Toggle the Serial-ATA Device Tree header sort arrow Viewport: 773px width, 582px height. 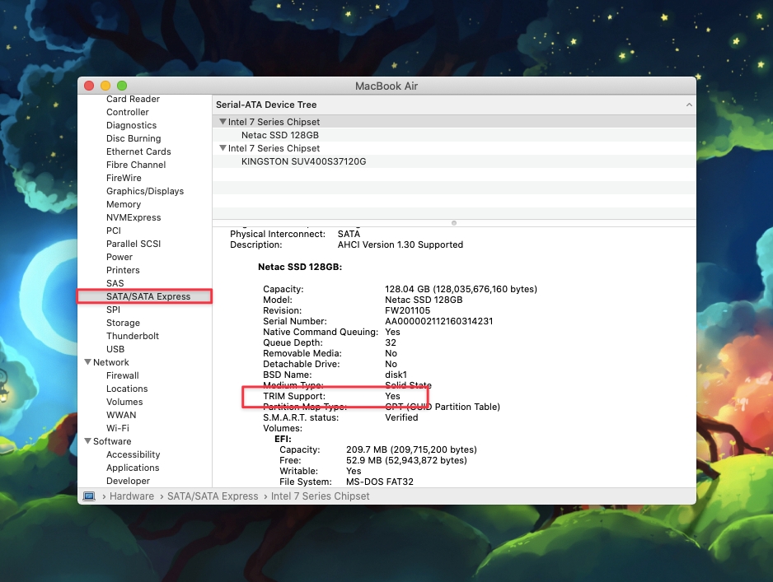click(x=688, y=105)
